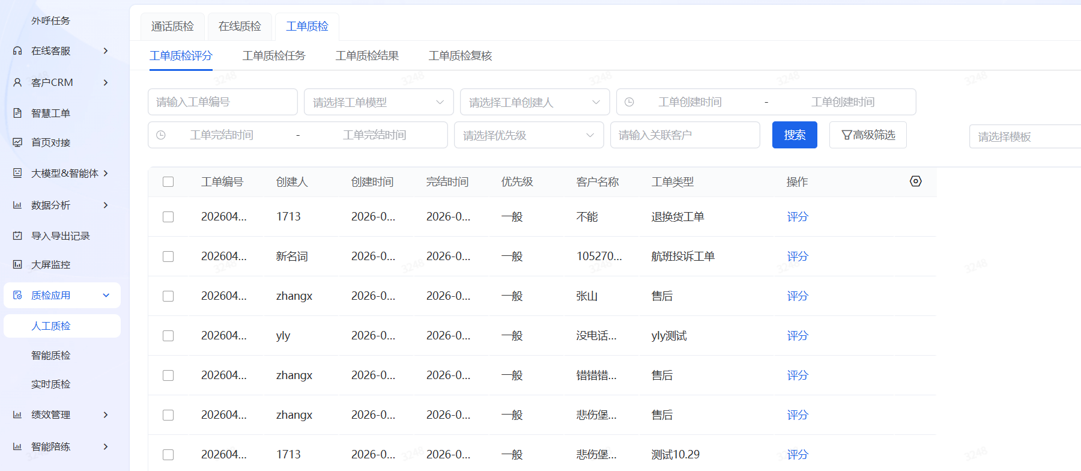Check the row with 退换货工单
Screen dimensions: 1081x471
[168, 217]
